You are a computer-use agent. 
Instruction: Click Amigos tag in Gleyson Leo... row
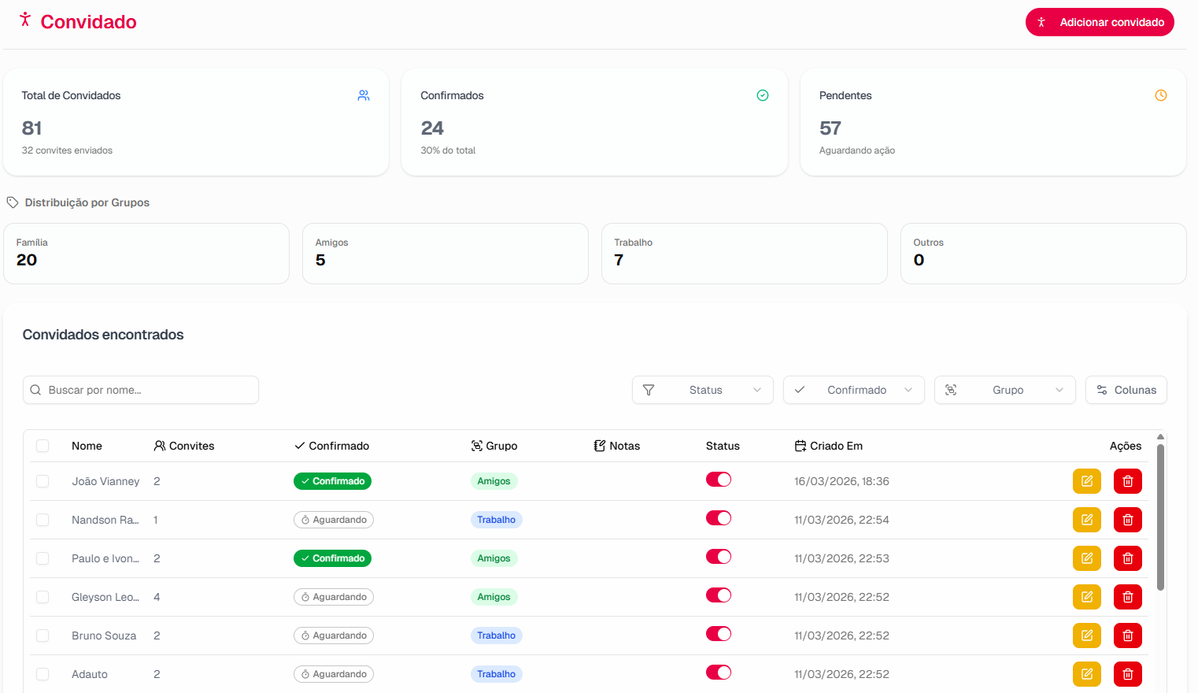tap(494, 597)
